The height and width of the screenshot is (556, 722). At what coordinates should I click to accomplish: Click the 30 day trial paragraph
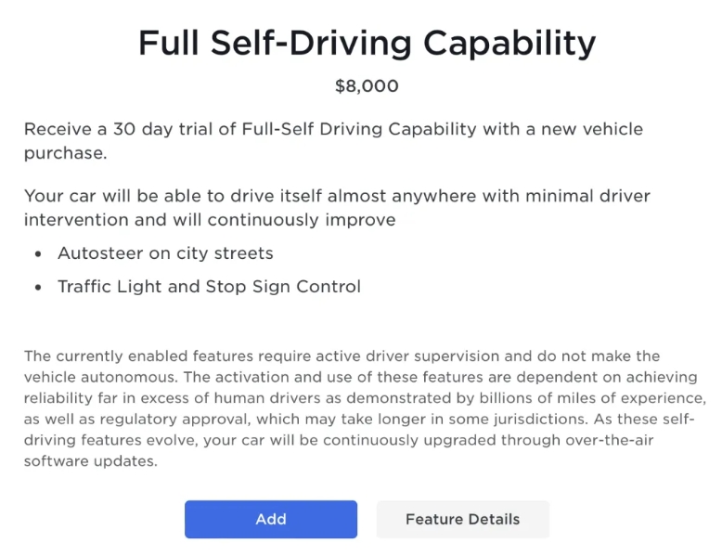click(333, 140)
